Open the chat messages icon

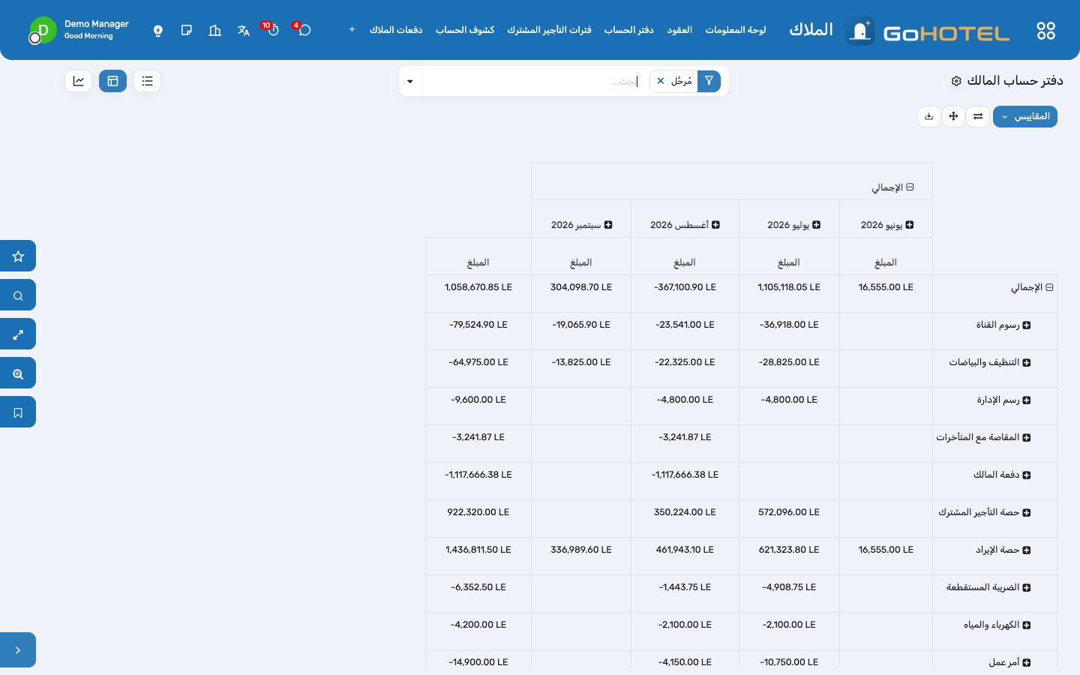[304, 30]
